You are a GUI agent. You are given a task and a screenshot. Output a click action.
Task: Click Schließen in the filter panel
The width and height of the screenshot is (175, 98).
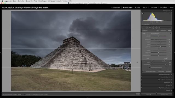pos(168,72)
